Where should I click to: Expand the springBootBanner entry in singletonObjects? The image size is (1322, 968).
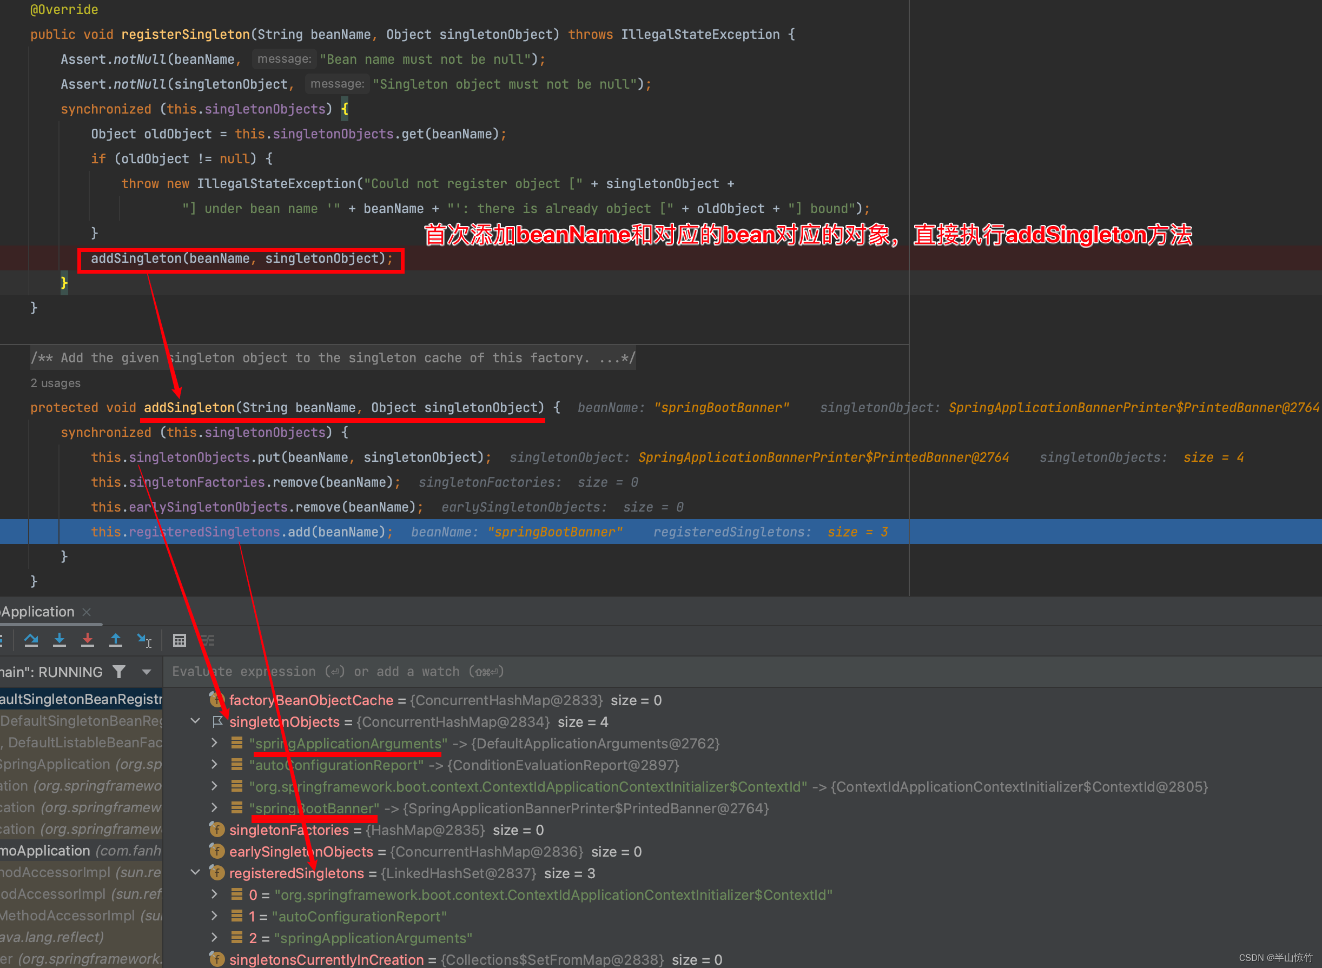click(237, 810)
